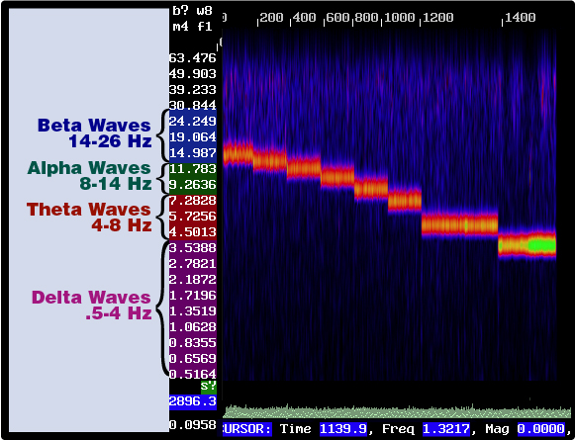
Task: Click the green 's?' indicator box
Action: (209, 387)
